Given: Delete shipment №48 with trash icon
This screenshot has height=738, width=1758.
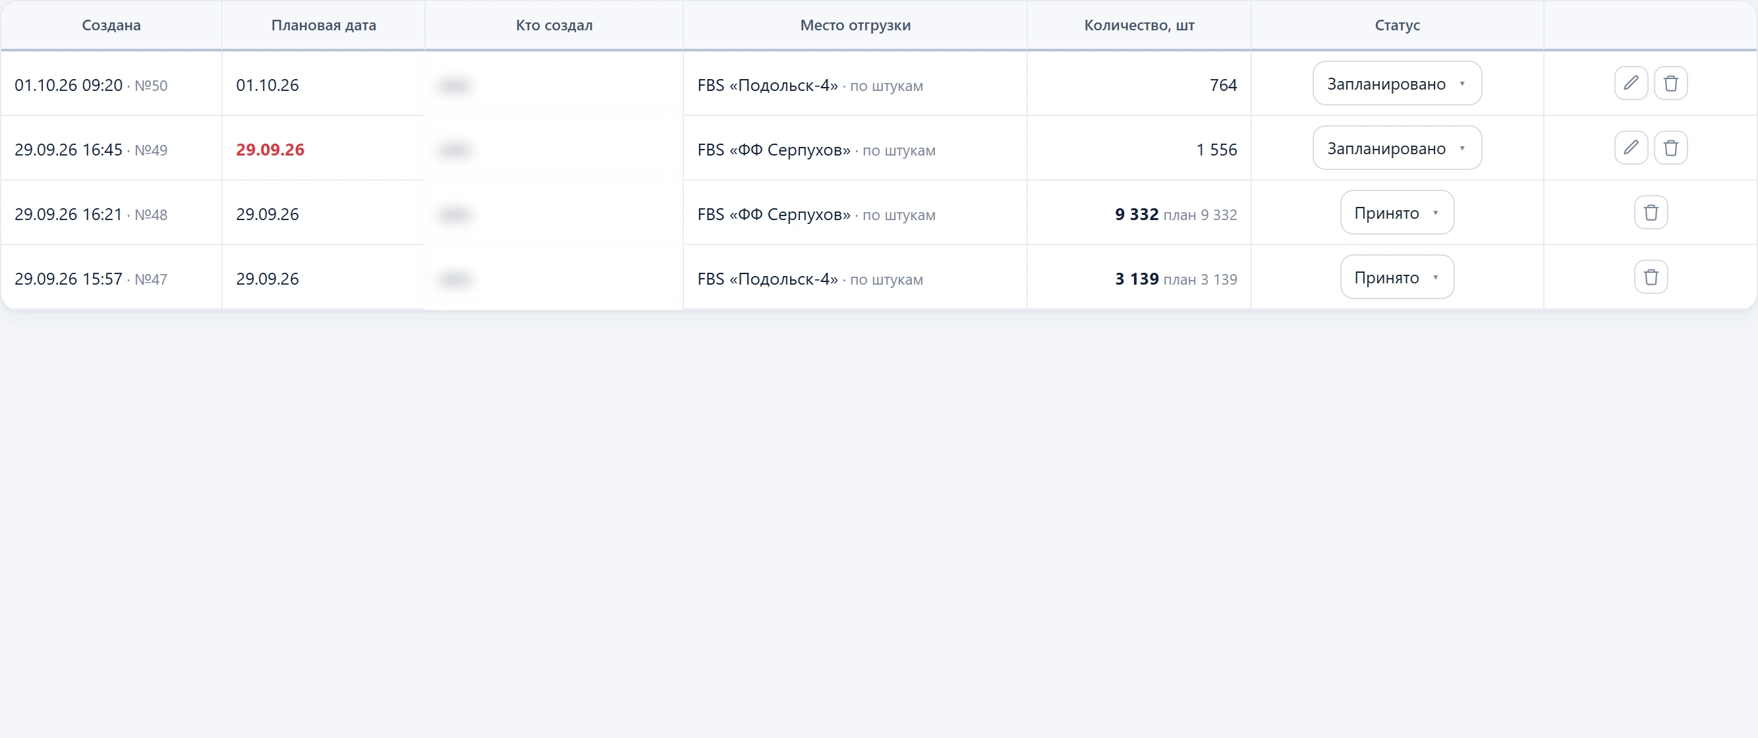Looking at the screenshot, I should click(1651, 212).
